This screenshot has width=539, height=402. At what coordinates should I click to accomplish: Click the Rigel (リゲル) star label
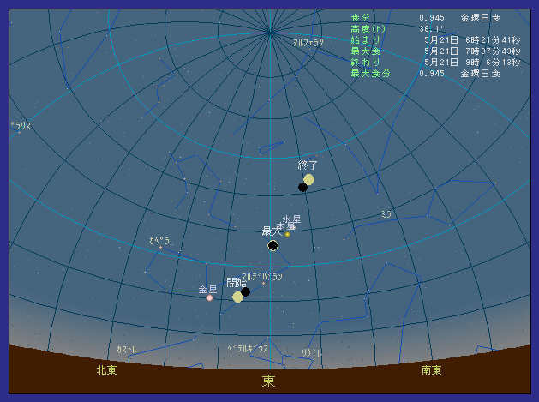(312, 352)
